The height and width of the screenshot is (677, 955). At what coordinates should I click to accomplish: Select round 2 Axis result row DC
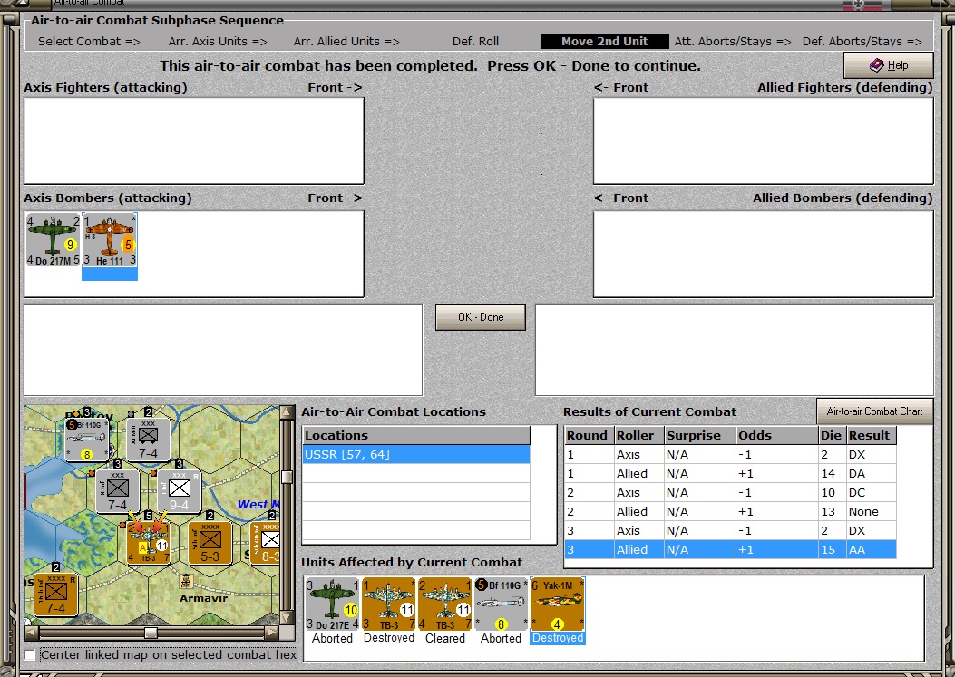(730, 492)
